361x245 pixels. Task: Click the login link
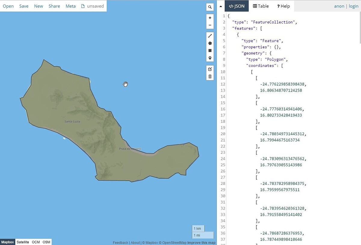click(353, 6)
